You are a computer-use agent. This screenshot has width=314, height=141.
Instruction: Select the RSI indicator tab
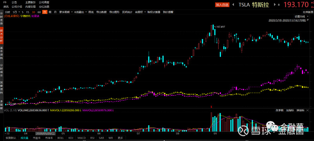[92, 138]
